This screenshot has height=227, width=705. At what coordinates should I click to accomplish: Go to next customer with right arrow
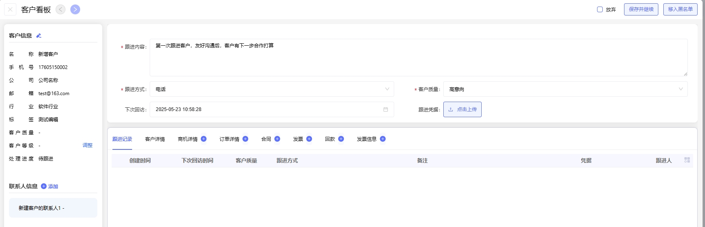(x=75, y=9)
